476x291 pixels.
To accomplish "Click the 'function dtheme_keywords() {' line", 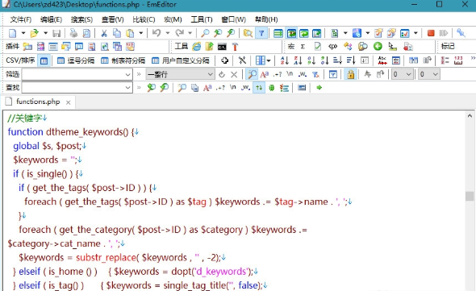I will point(73,132).
